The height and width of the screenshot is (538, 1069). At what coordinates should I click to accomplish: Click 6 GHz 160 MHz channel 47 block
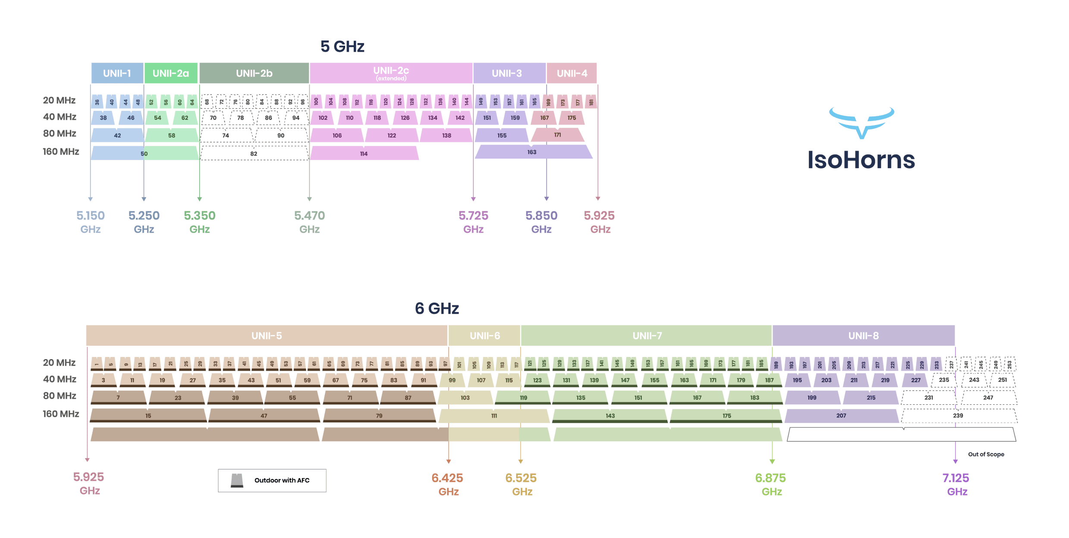click(x=264, y=415)
